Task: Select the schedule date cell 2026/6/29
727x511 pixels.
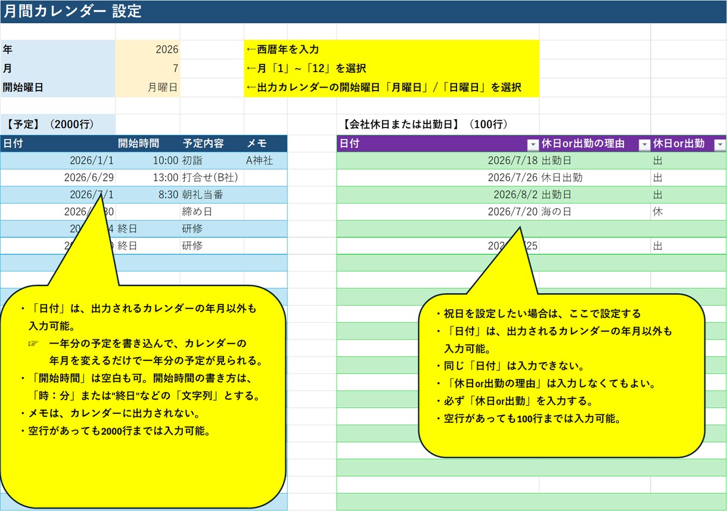Action: point(58,177)
